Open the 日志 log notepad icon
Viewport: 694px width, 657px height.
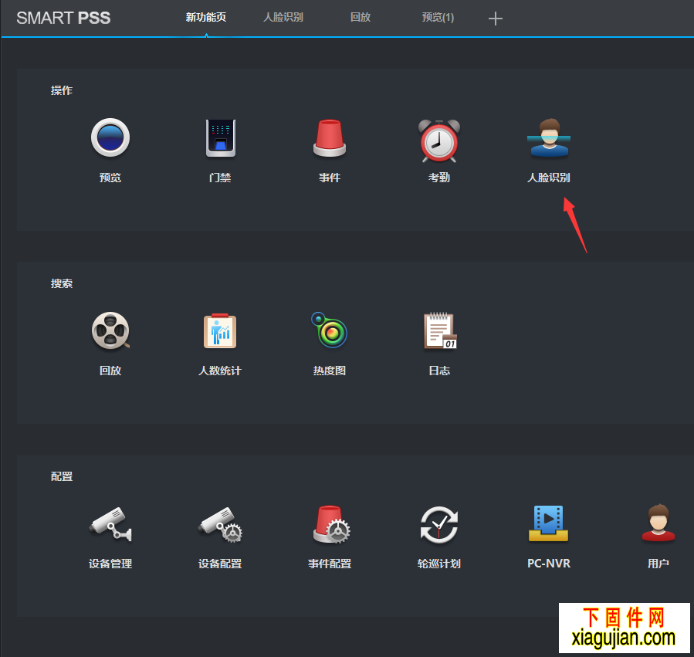pyautogui.click(x=440, y=330)
